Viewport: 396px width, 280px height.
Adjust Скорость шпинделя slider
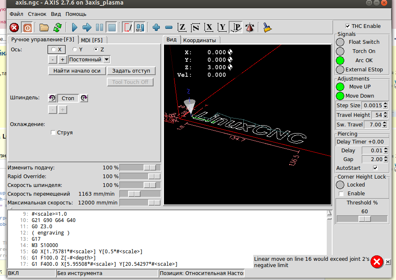(140, 185)
